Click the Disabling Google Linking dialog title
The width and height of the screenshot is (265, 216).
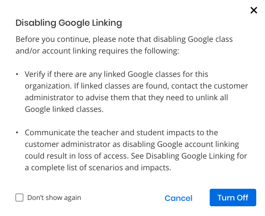pos(69,23)
